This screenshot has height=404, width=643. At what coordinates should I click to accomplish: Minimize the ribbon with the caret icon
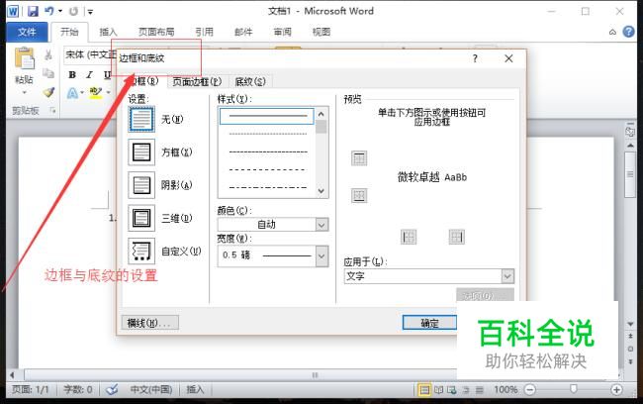pyautogui.click(x=612, y=32)
